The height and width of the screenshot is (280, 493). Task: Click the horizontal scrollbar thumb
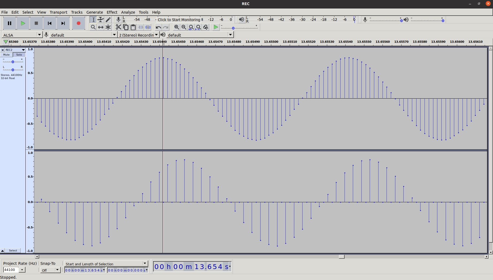coord(342,256)
